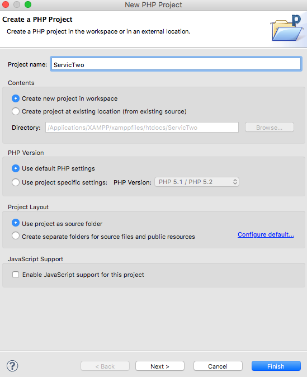Click the Next button
Viewport: 307px width, 377px height.
pos(160,366)
